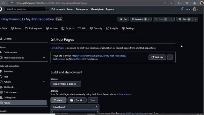Focus the Search or jump to field
Screen dimensions: 204x115
pos(26,9)
